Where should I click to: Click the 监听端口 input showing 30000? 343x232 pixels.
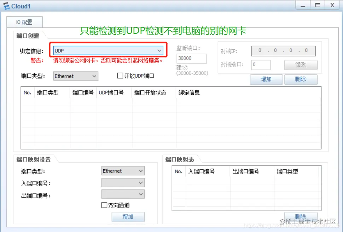click(x=192, y=59)
